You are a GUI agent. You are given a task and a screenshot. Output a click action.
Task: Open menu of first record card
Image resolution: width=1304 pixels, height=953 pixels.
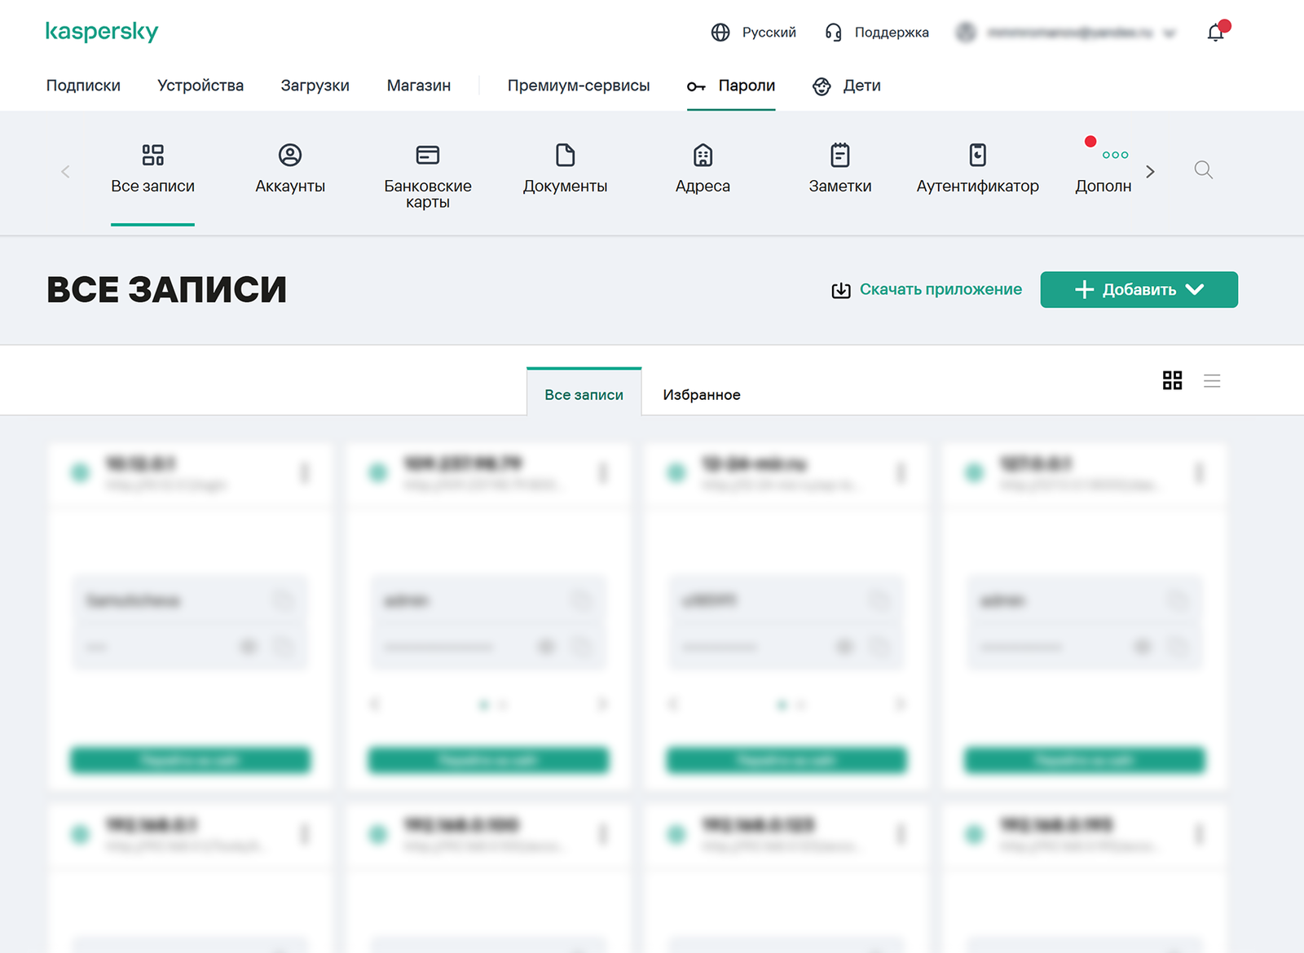[305, 472]
